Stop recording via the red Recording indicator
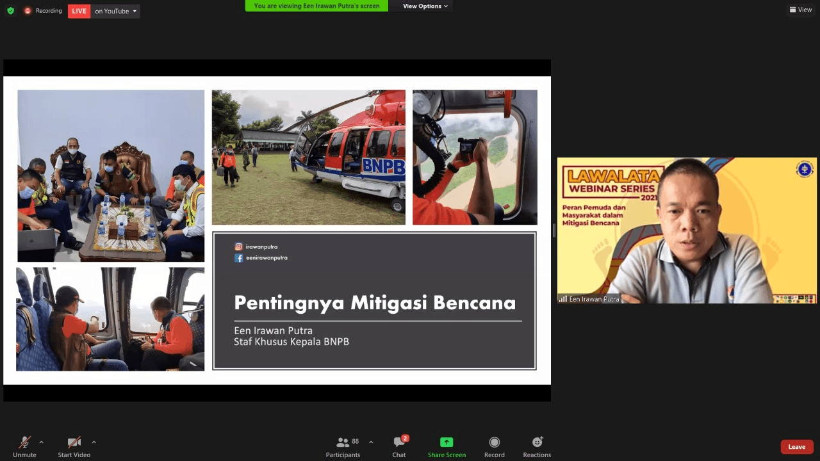The height and width of the screenshot is (461, 820). click(27, 11)
